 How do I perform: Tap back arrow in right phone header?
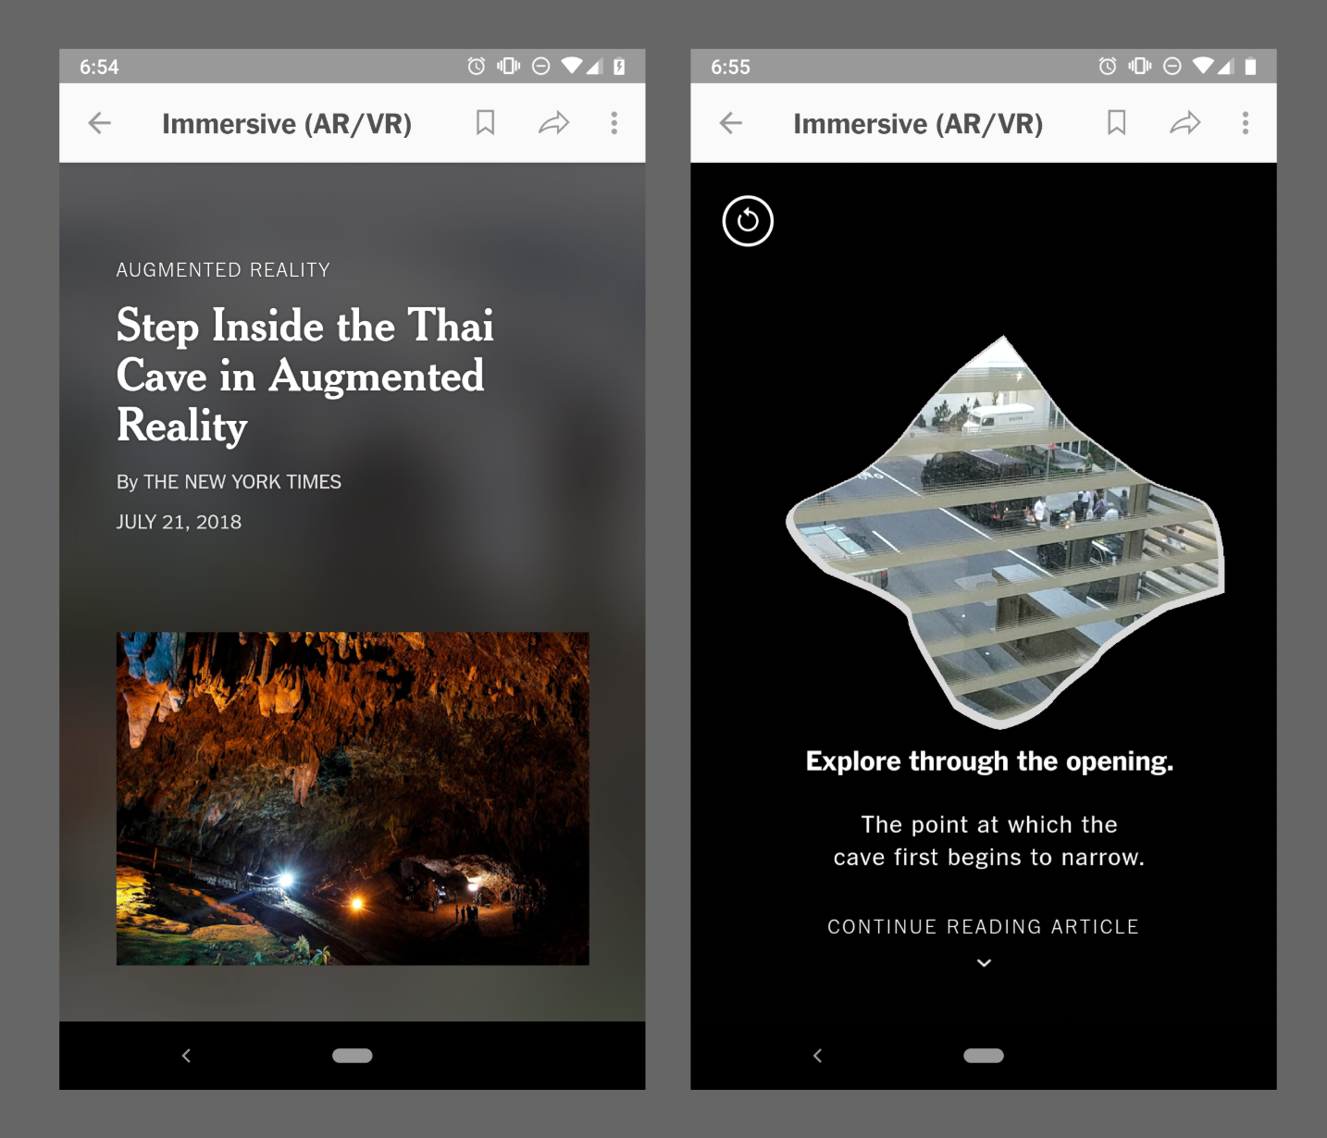click(x=730, y=123)
